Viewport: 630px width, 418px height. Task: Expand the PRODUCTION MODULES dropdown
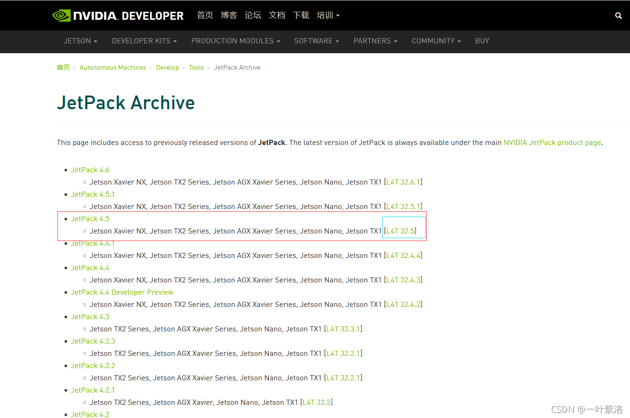[x=236, y=41]
